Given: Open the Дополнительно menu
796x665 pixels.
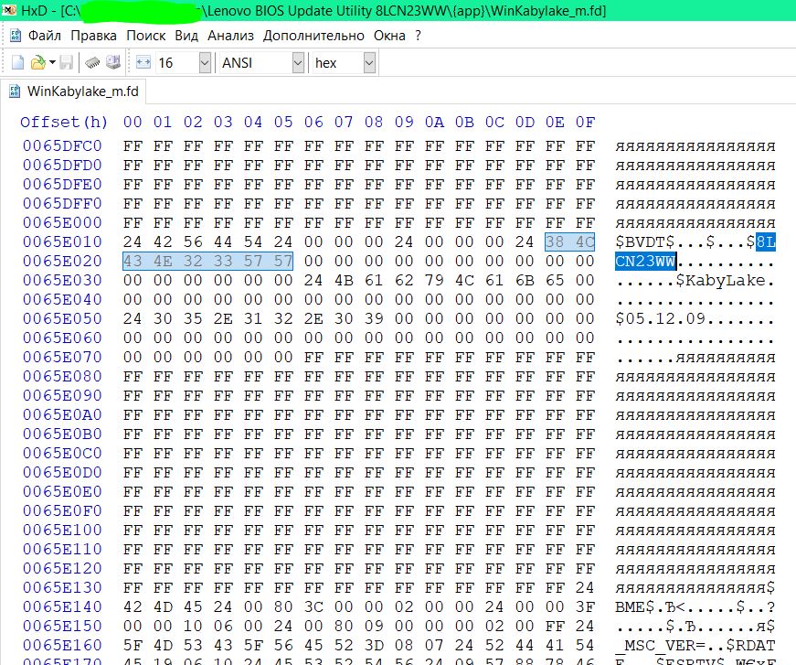Looking at the screenshot, I should point(313,36).
